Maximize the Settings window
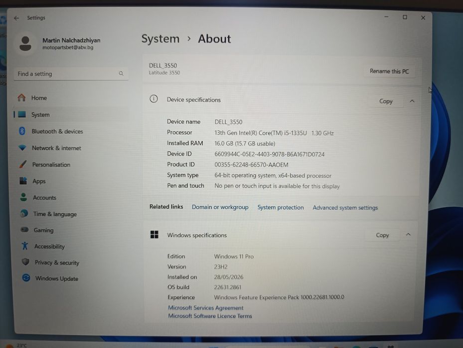The height and width of the screenshot is (348, 463). (405, 17)
